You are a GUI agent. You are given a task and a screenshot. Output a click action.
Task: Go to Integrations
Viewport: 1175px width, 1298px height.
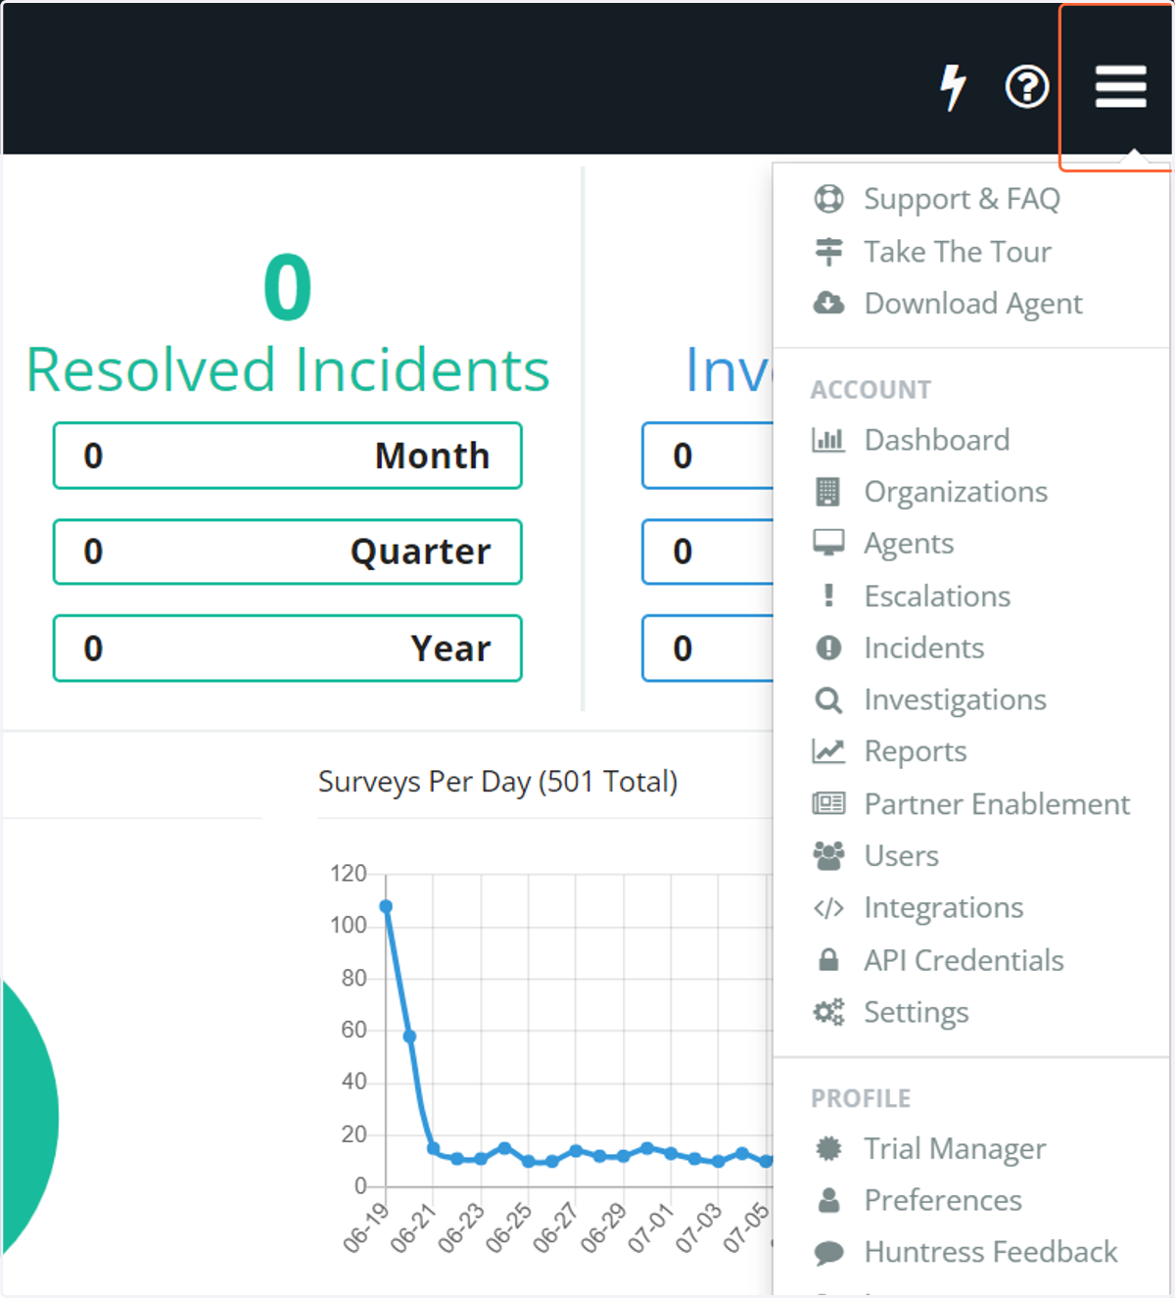point(943,908)
